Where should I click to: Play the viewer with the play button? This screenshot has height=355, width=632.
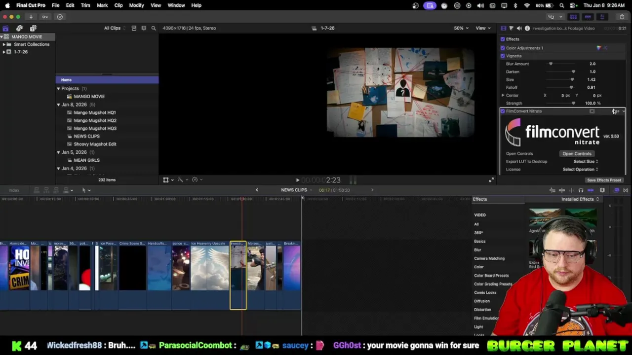[297, 180]
